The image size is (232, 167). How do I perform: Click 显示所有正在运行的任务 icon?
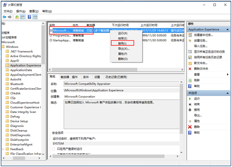coord(190,52)
